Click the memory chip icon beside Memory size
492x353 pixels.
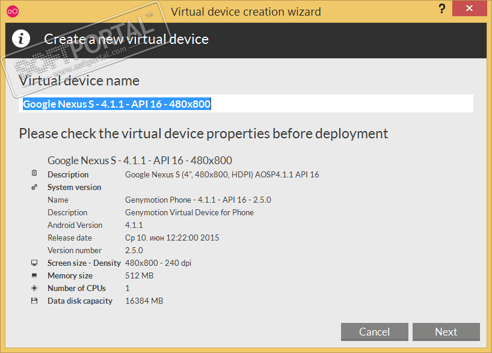pos(34,275)
